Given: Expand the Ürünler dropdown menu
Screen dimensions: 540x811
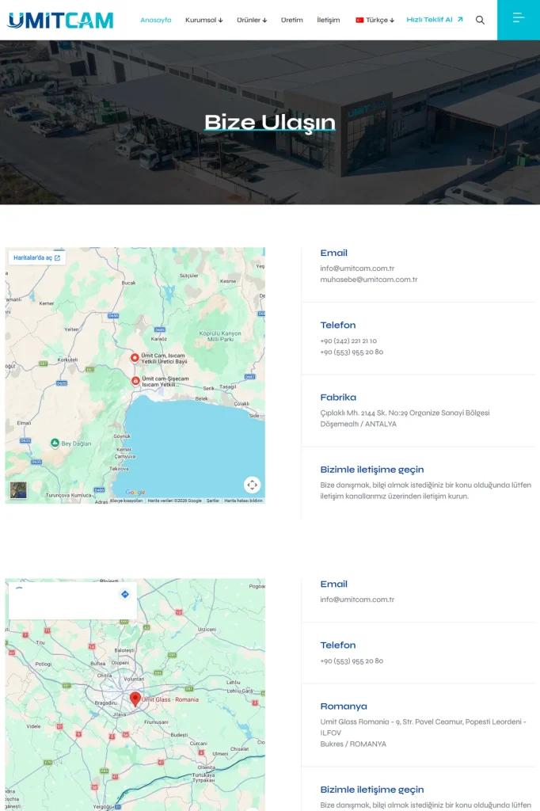Looking at the screenshot, I should click(252, 20).
